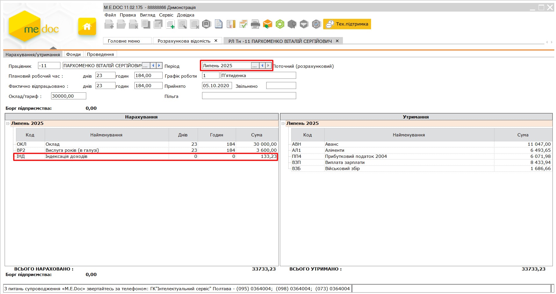This screenshot has width=556, height=294.
Task: Click the employee number field -11
Action: pyautogui.click(x=49, y=66)
